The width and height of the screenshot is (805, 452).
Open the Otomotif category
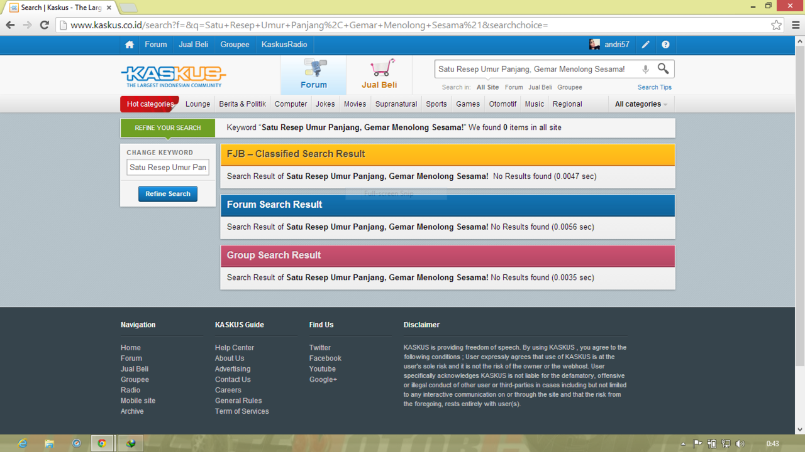[502, 104]
